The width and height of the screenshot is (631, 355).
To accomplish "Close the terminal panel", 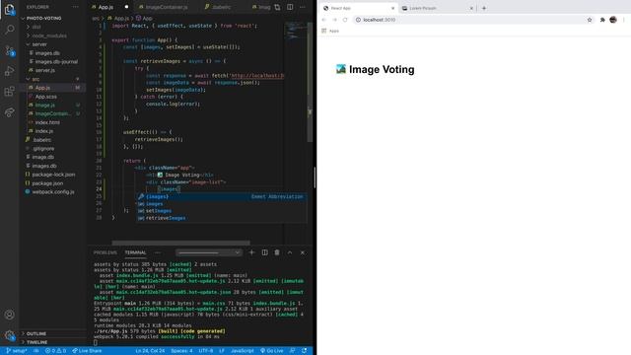I will click(303, 252).
